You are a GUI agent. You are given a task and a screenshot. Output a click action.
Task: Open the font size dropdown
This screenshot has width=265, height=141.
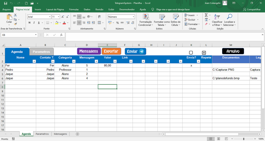click(59, 17)
